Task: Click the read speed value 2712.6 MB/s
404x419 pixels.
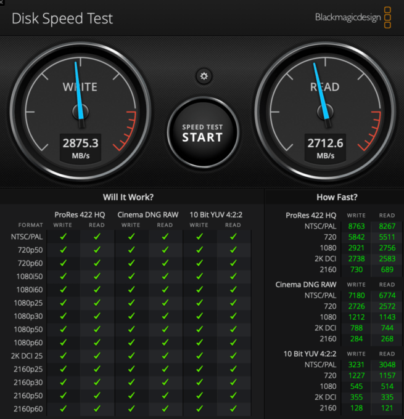Action: (x=325, y=148)
